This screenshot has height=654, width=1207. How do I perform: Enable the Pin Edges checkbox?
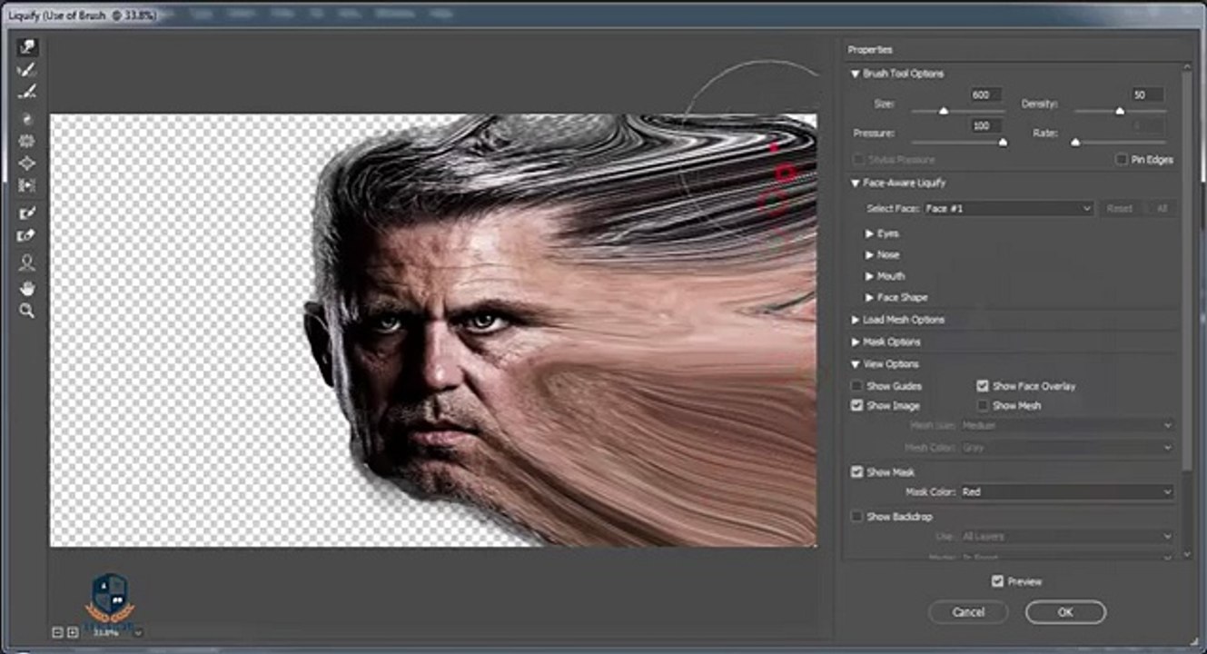(x=1122, y=160)
